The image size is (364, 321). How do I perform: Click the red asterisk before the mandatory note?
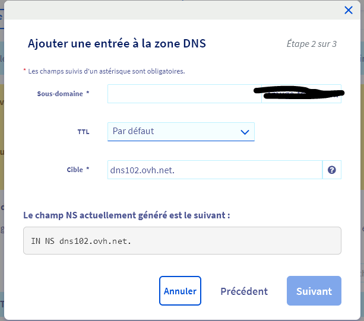(x=25, y=71)
